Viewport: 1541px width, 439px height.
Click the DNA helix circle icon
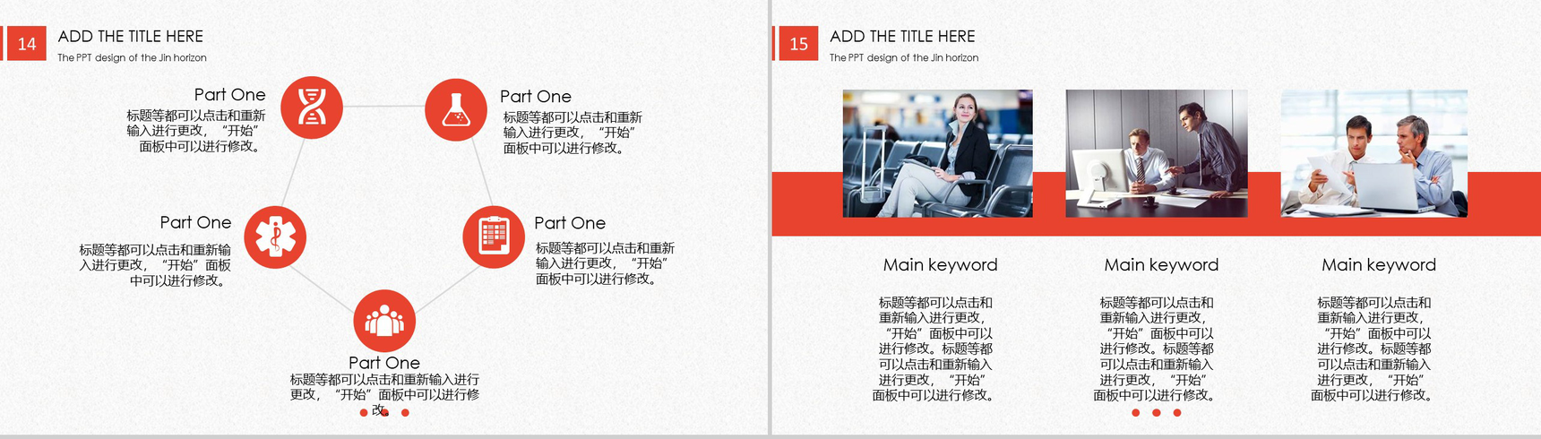[x=312, y=108]
